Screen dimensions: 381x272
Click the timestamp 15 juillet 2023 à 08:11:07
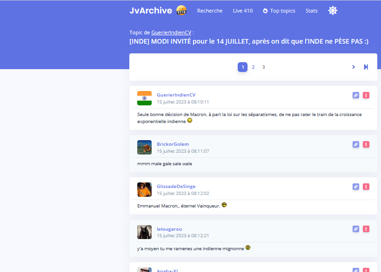point(183,151)
